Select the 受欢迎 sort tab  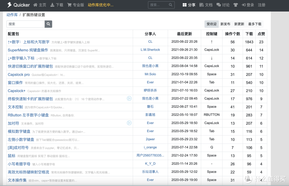click(211, 24)
